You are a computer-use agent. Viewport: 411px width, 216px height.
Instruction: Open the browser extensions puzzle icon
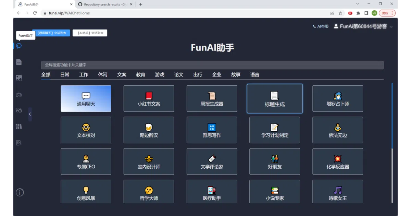click(358, 13)
